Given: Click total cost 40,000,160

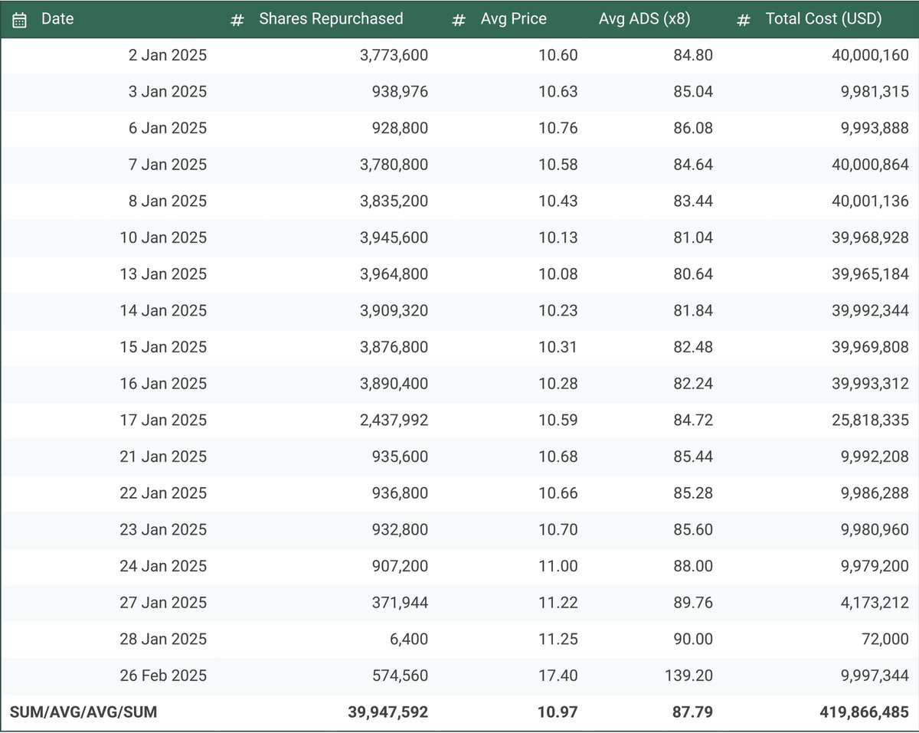Looking at the screenshot, I should 871,55.
